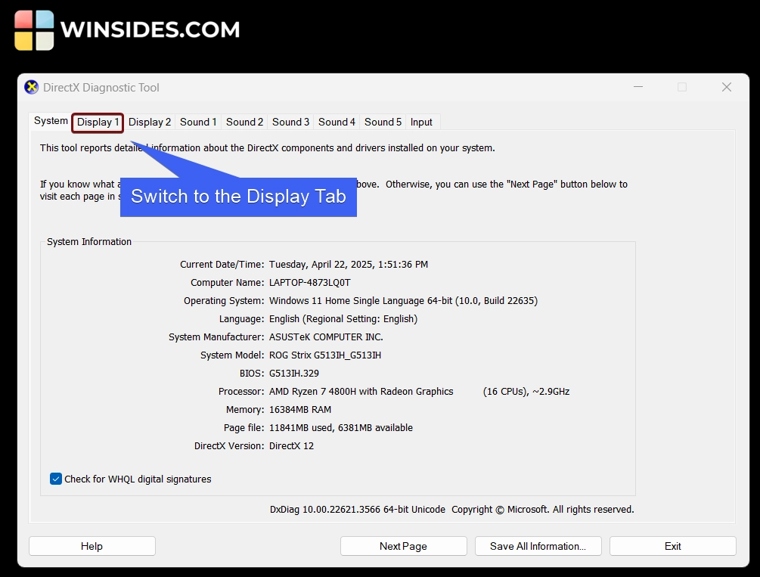The image size is (760, 577).
Task: Click the ROG Strix G513IH_G513IH model value
Action: [x=325, y=355]
